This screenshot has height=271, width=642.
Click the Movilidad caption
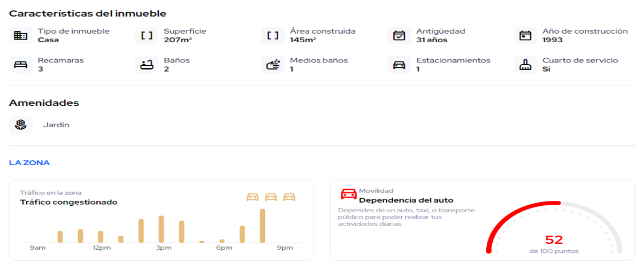point(376,191)
